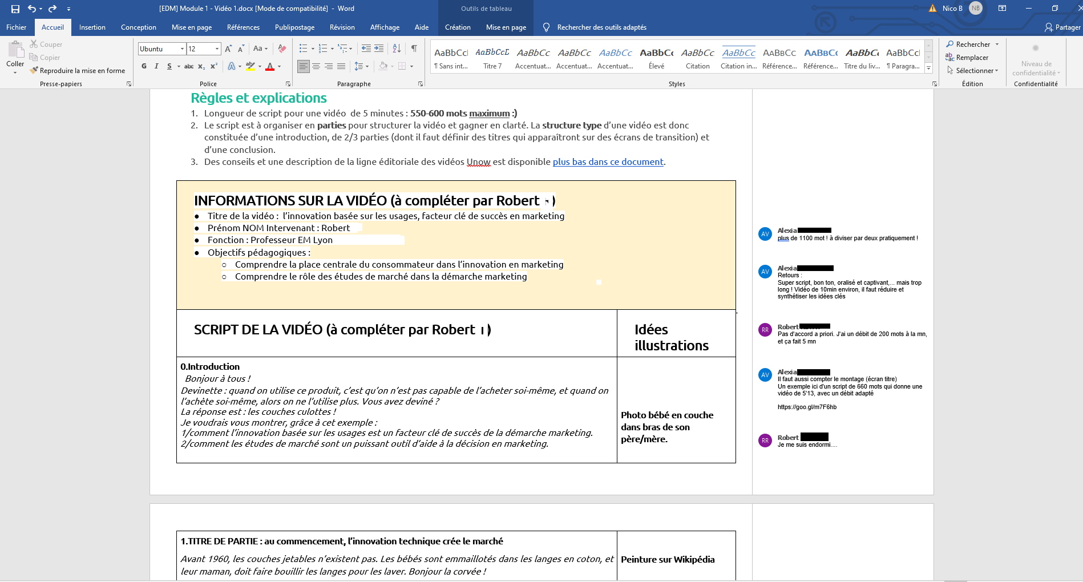Click the 'Rechercher des outils adaptés' search field
Image resolution: width=1083 pixels, height=582 pixels.
601,27
